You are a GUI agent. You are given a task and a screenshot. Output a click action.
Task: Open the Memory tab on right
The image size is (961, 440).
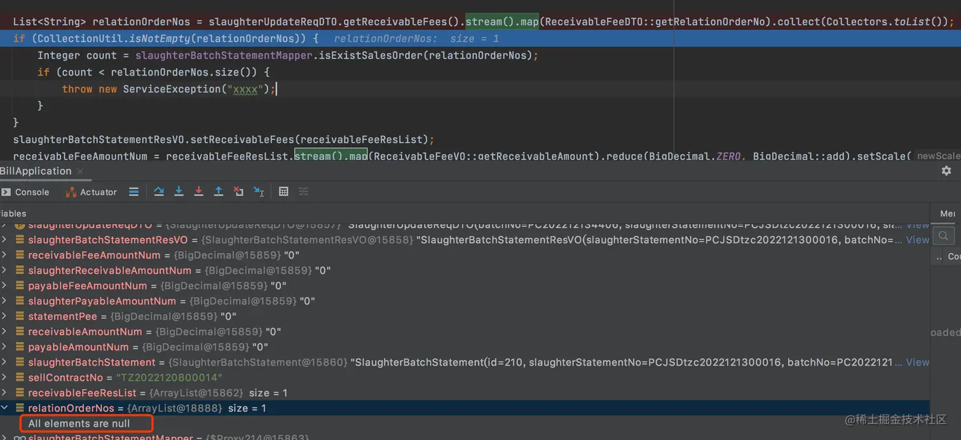tap(948, 214)
